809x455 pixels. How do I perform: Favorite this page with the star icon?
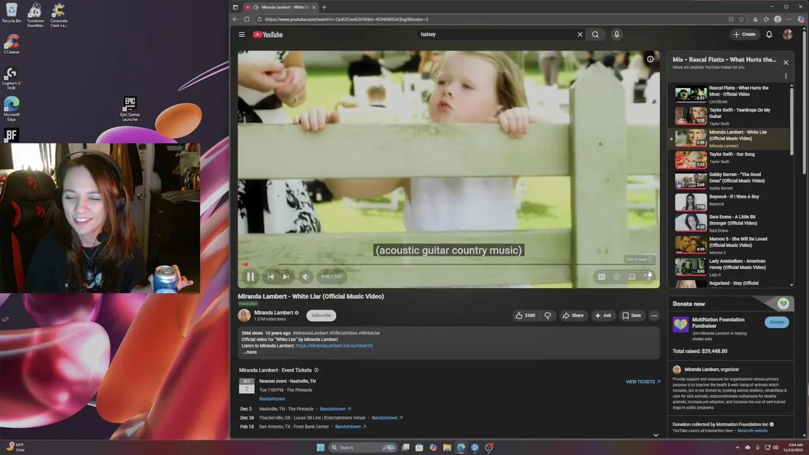(x=741, y=20)
